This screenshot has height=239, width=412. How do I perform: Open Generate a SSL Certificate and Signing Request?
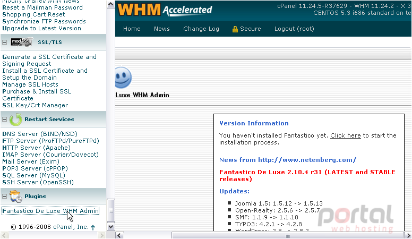[x=49, y=60]
